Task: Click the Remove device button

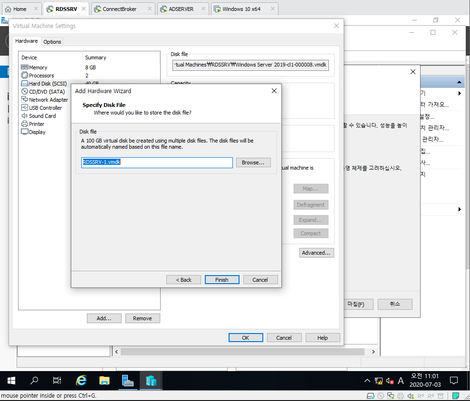Action: (143, 318)
